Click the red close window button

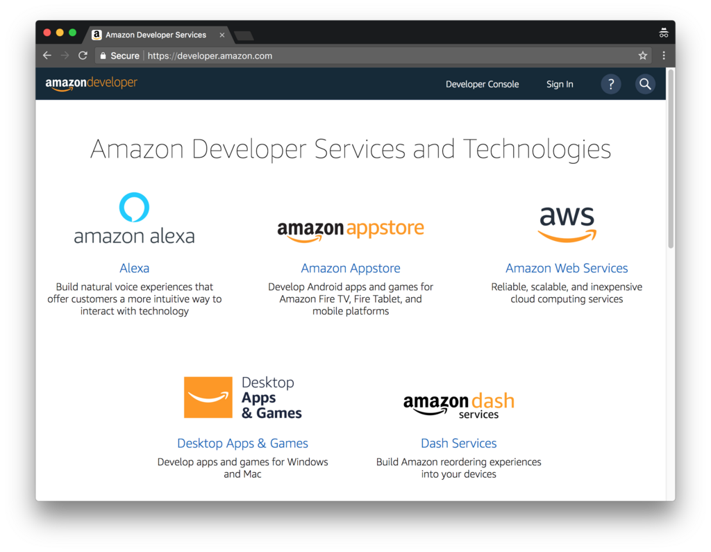pyautogui.click(x=47, y=33)
